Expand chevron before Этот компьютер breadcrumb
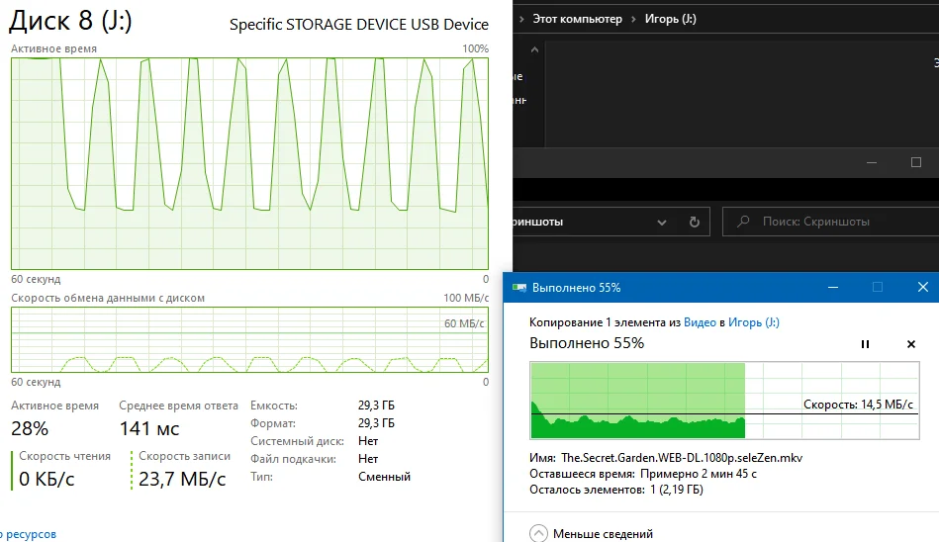The width and height of the screenshot is (939, 542). (519, 19)
